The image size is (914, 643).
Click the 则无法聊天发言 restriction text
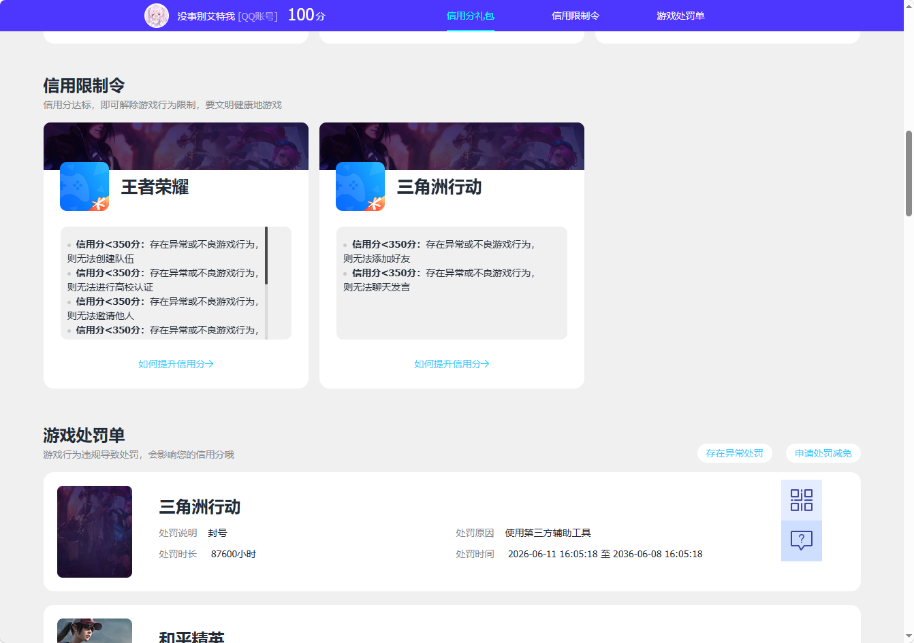377,287
